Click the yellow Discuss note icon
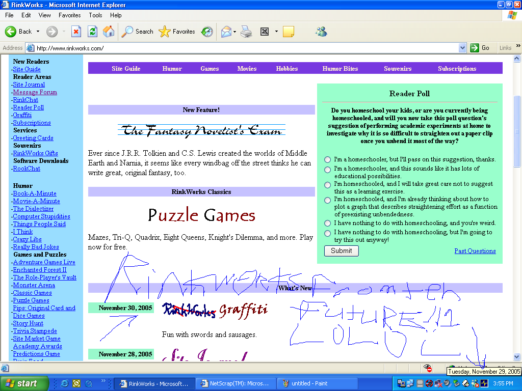The height and width of the screenshot is (391, 522). pos(289,32)
